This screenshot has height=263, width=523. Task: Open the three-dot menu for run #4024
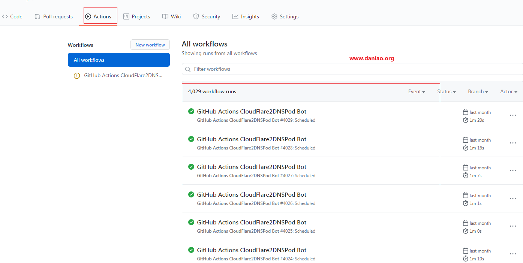[x=513, y=254]
